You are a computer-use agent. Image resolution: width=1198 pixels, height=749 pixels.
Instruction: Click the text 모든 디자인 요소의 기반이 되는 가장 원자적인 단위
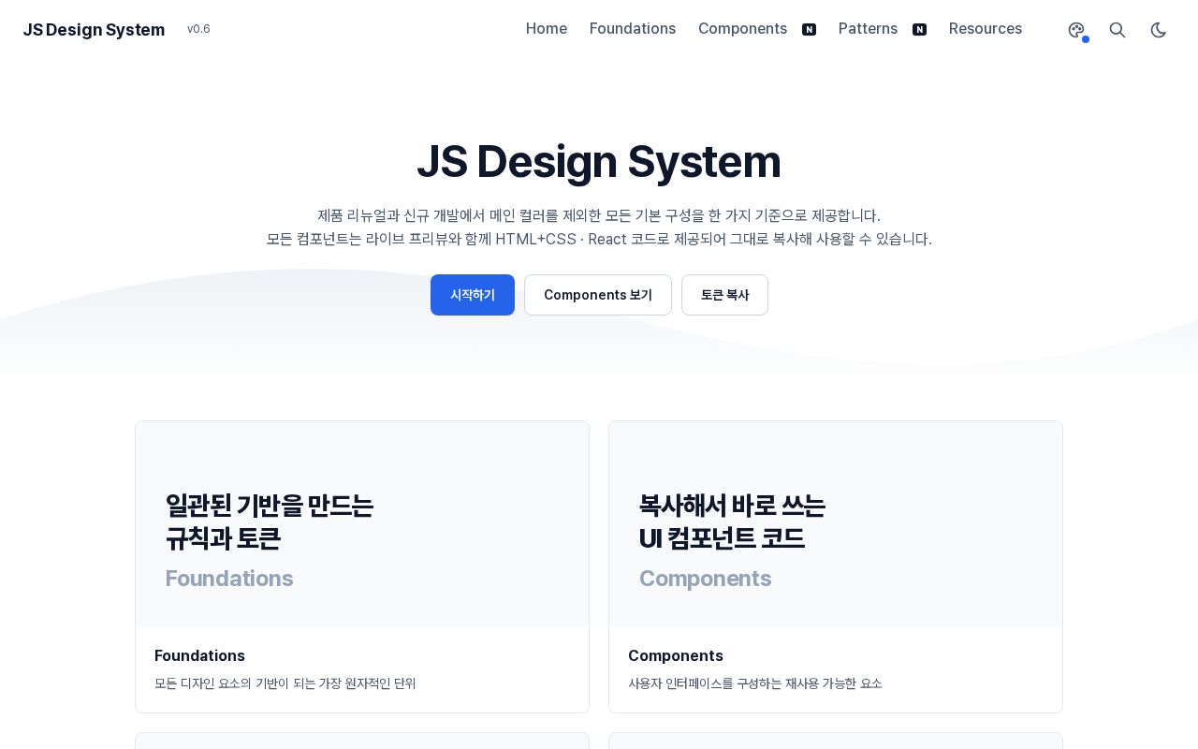pyautogui.click(x=285, y=683)
